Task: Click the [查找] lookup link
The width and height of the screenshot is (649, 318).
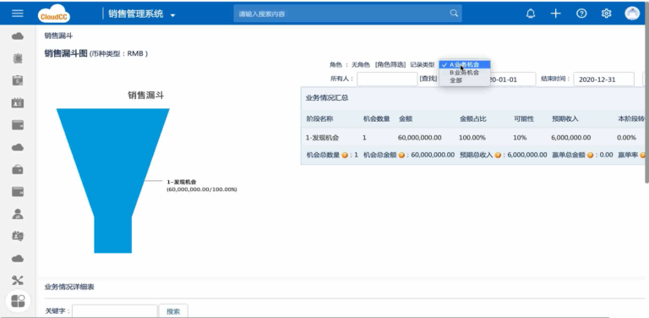Action: tap(428, 79)
